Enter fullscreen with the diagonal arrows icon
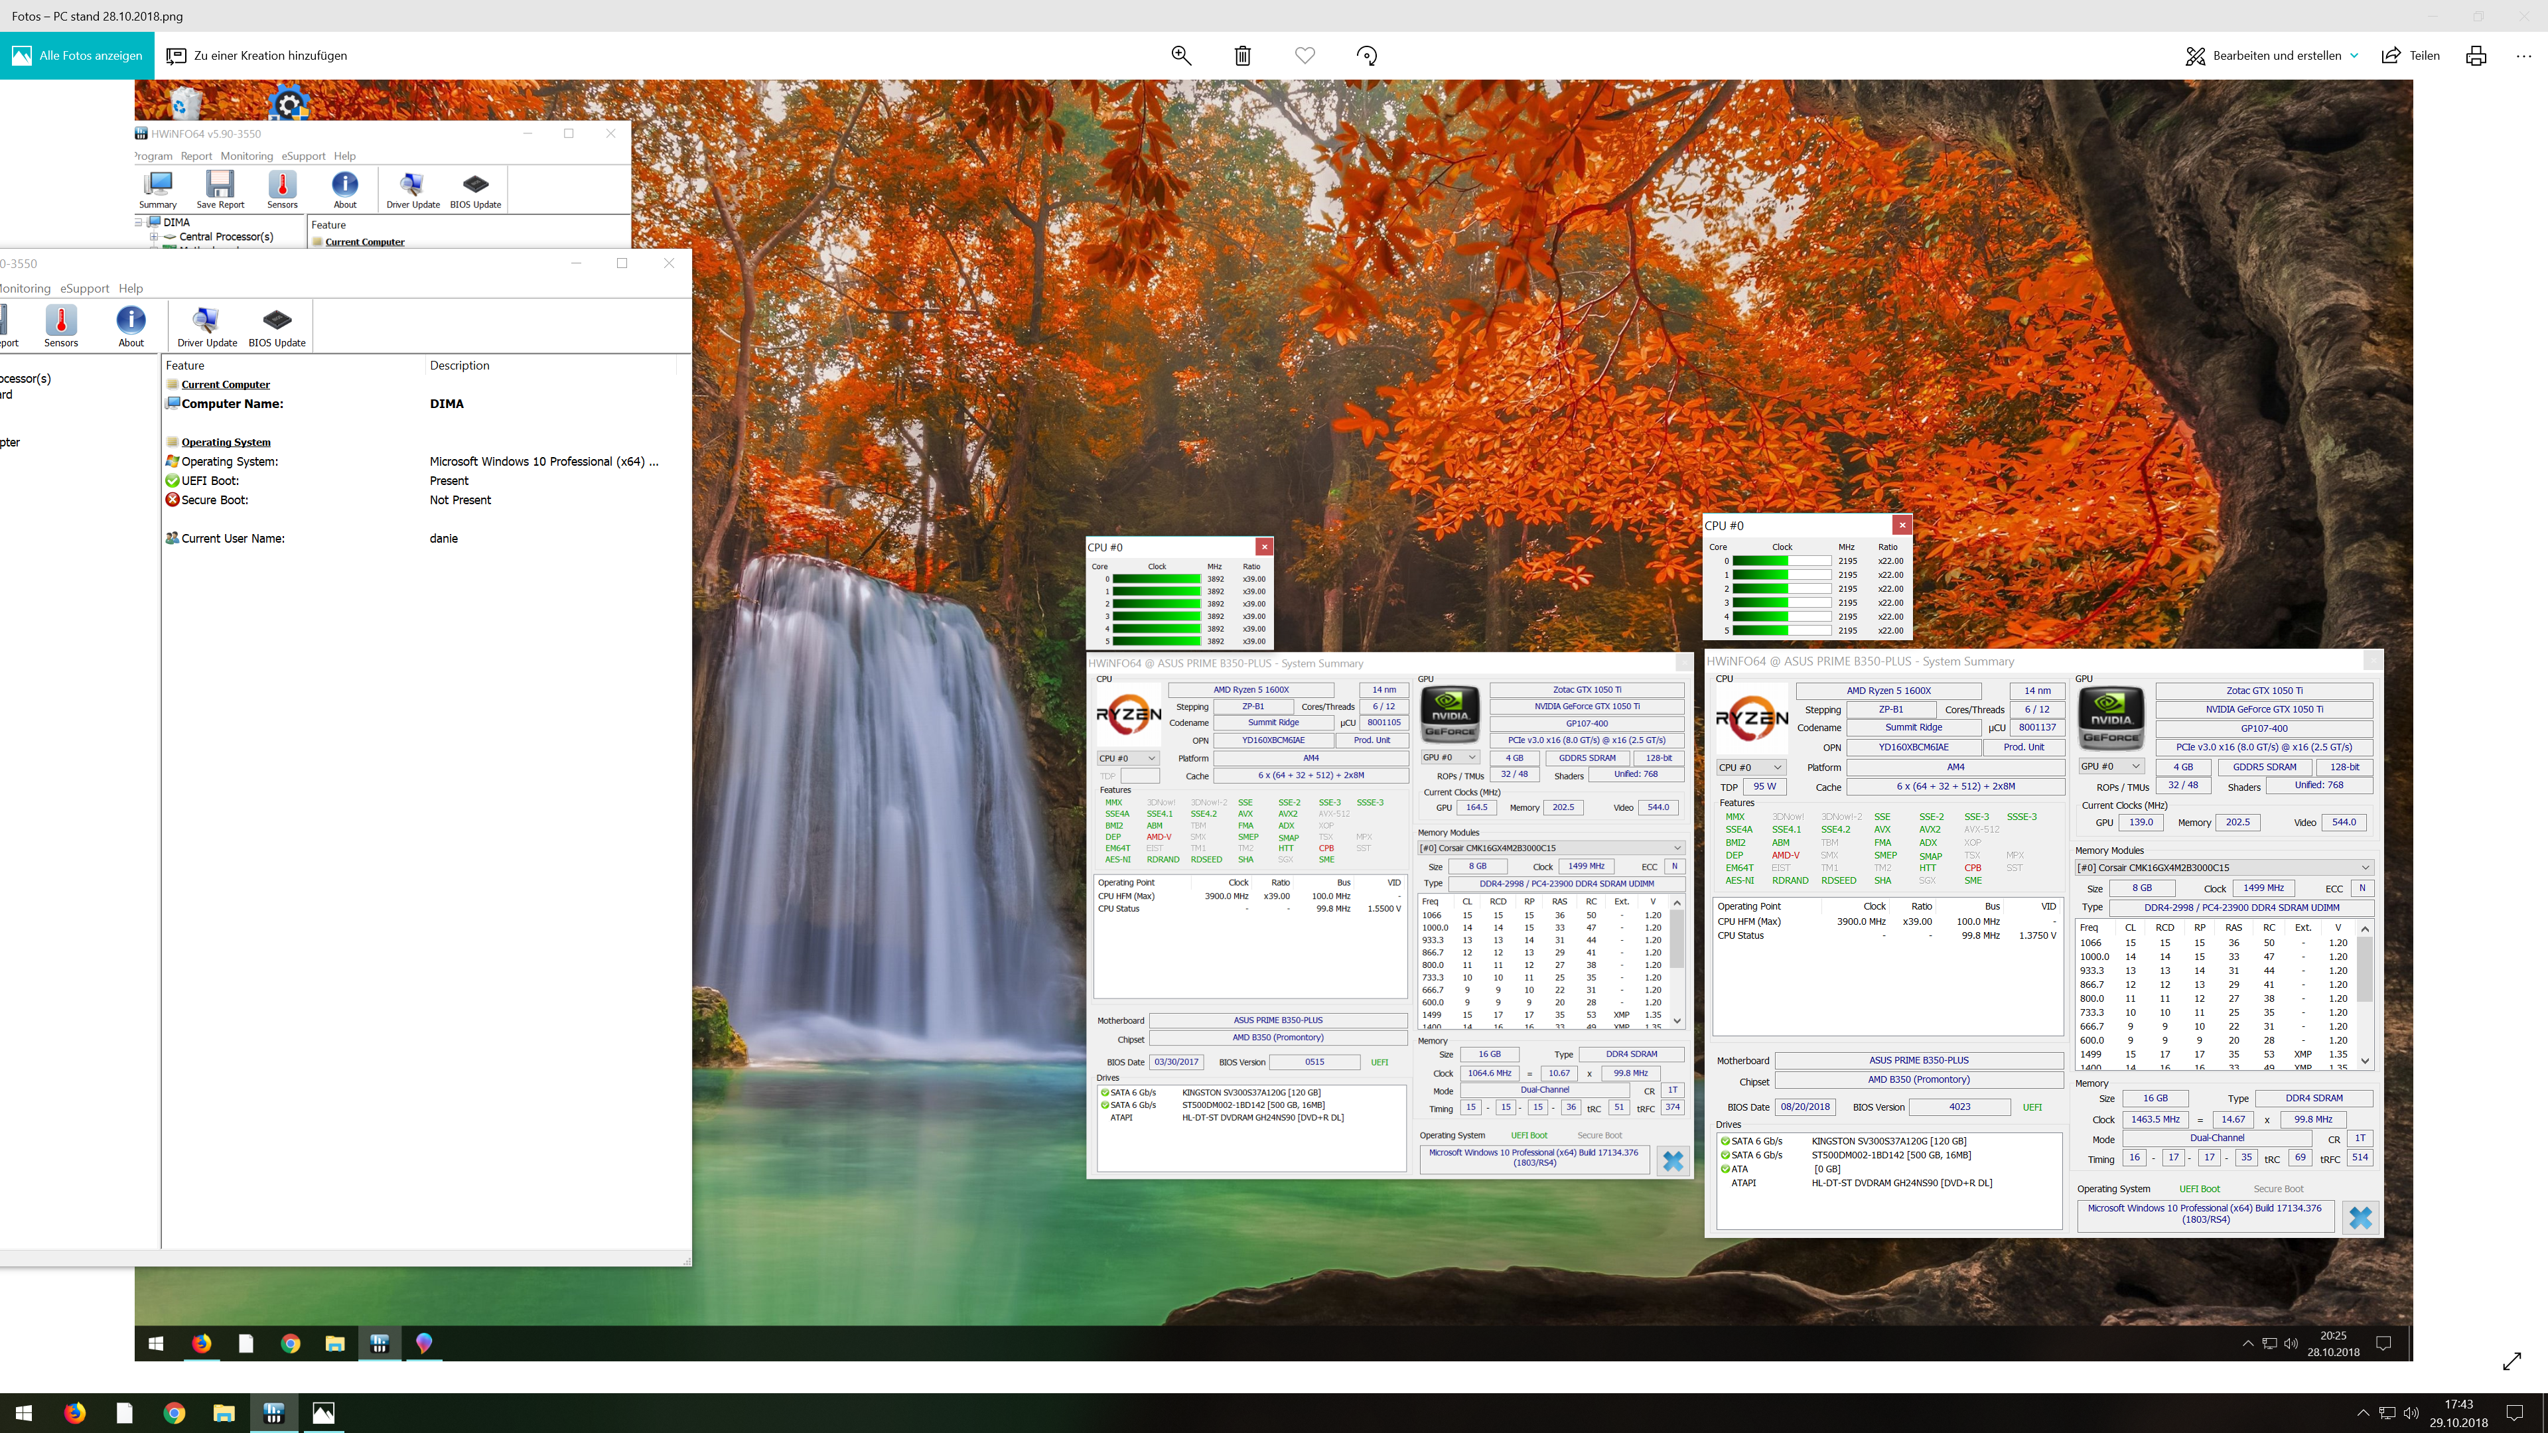2548x1433 pixels. click(2512, 1362)
